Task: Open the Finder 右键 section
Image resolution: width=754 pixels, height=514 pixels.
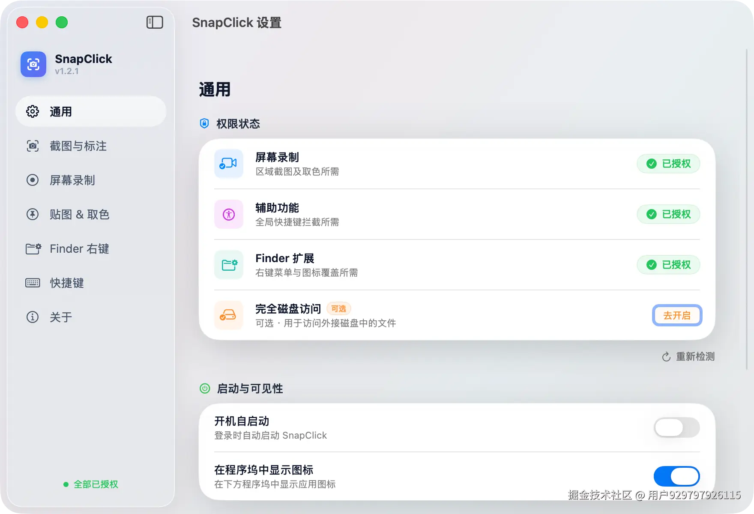Action: tap(91, 248)
